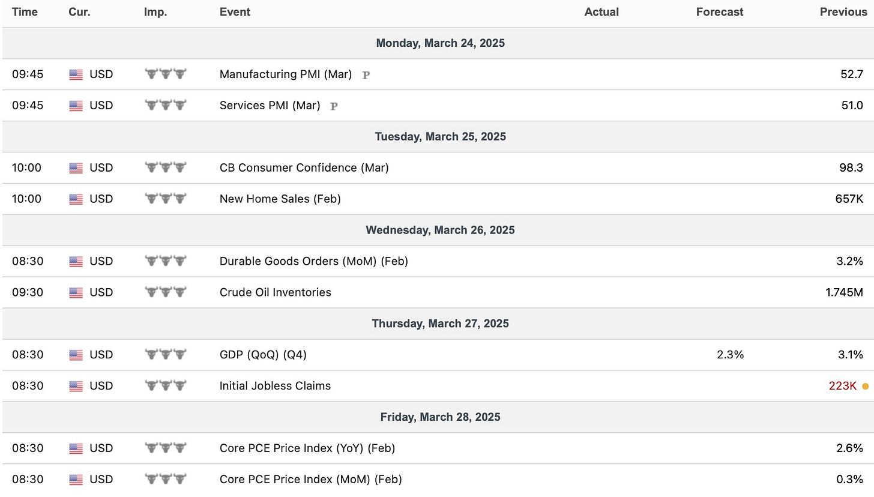Click the Previous column header
This screenshot has height=497, width=874.
tap(843, 12)
